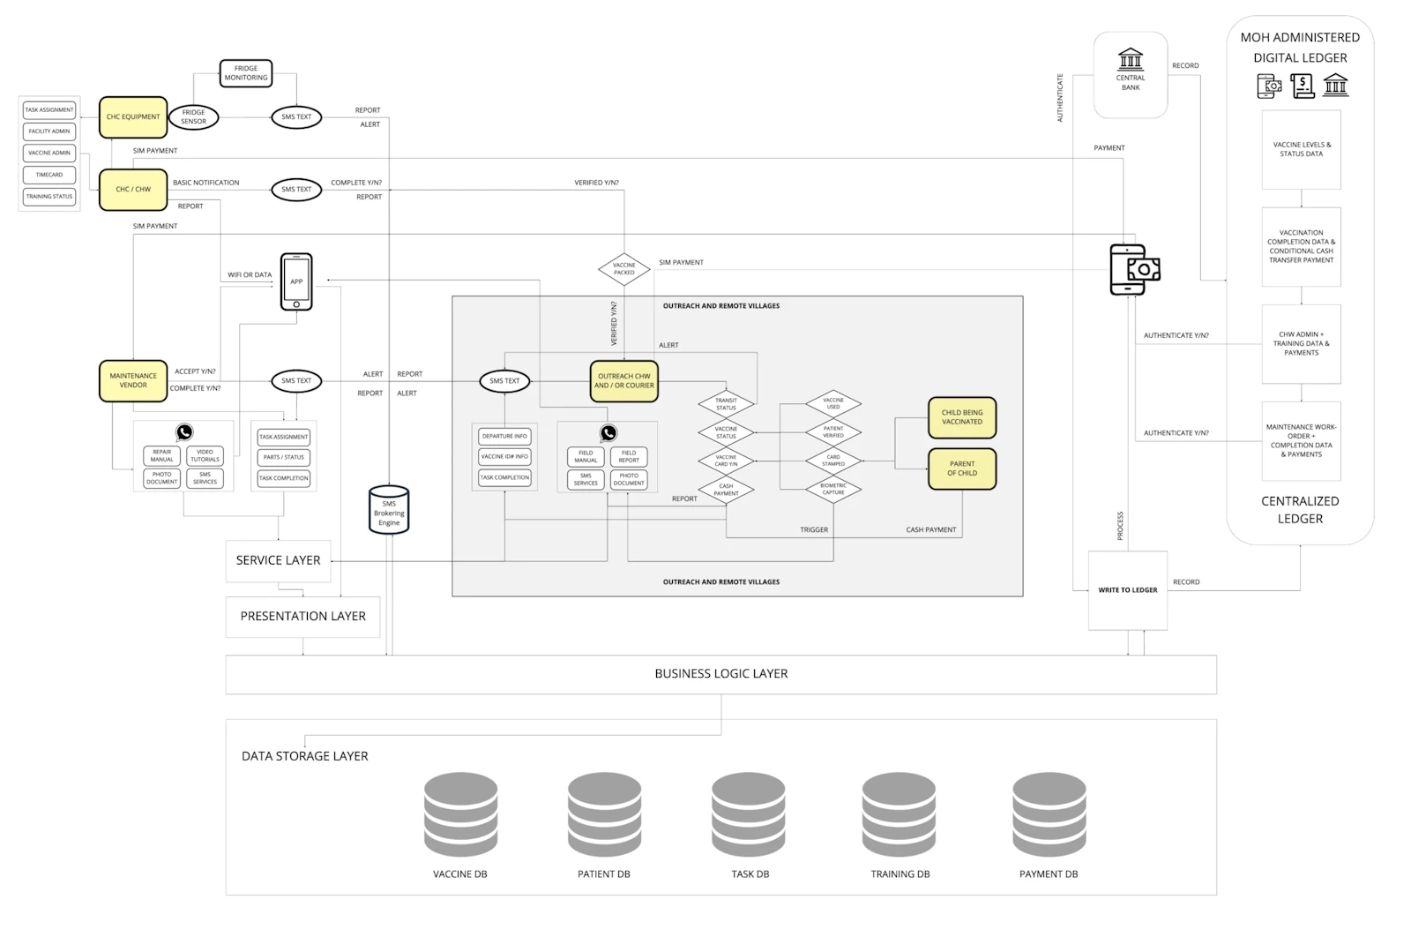Select the Task DB database icon
The height and width of the screenshot is (937, 1411).
point(749,814)
